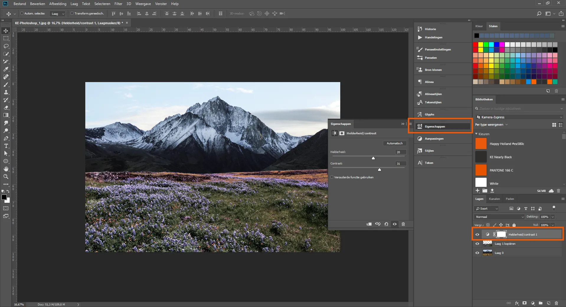
Task: Open the Kamera-Express library dropdown
Action: point(519,117)
